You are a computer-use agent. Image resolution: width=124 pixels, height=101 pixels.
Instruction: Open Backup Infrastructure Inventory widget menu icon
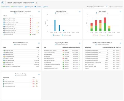39,11
